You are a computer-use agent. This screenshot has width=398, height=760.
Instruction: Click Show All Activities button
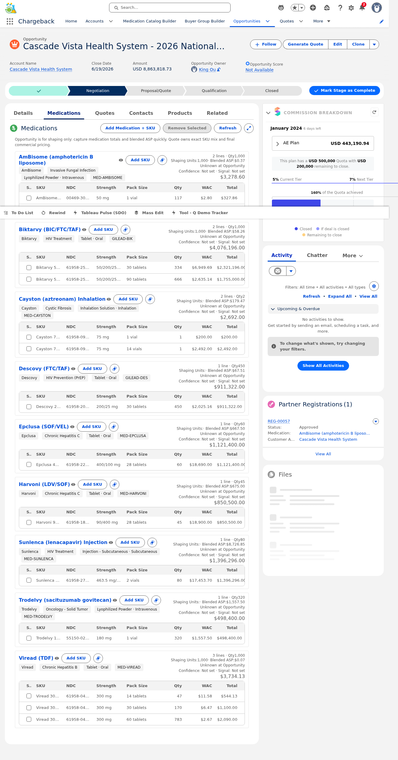point(323,366)
